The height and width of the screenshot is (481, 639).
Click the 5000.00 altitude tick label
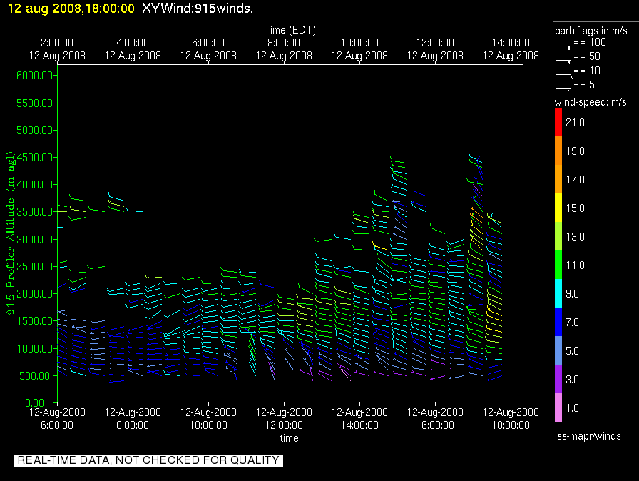[x=35, y=131]
